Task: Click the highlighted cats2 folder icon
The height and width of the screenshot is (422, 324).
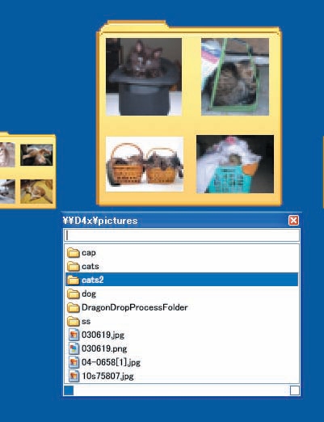Action: (x=73, y=281)
